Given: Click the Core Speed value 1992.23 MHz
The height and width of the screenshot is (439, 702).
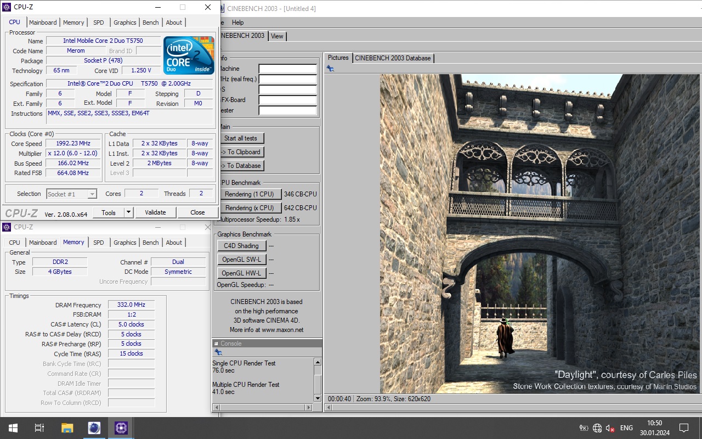Looking at the screenshot, I should (x=73, y=144).
